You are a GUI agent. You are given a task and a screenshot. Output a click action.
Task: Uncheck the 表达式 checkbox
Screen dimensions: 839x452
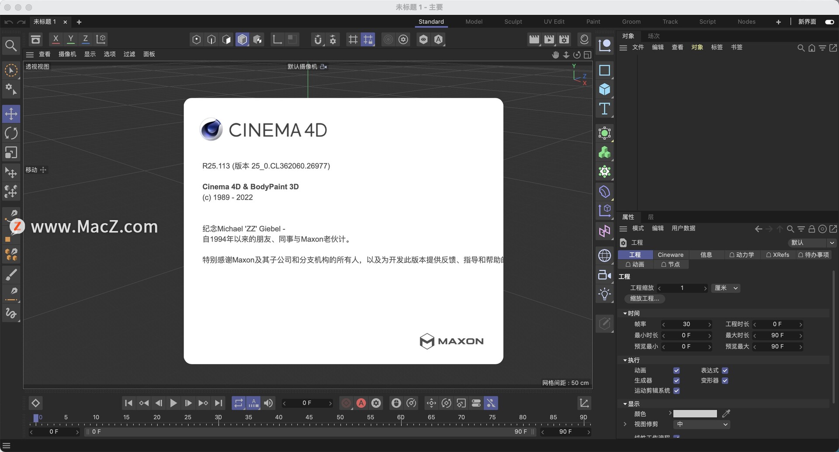pyautogui.click(x=725, y=370)
